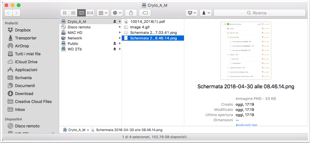Screen dimensions: 310x143
Task: Eject the WD 2Tb drive
Action: tap(115, 49)
